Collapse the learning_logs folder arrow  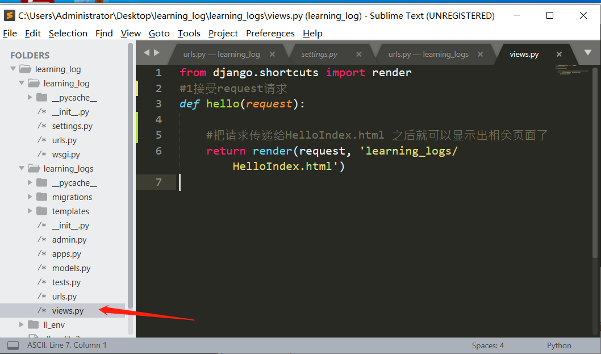coord(22,168)
